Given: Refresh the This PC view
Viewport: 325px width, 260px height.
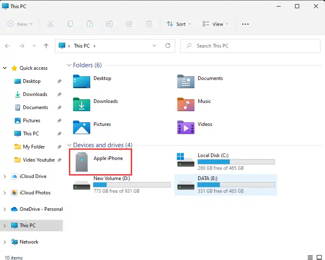Looking at the screenshot, I should (168, 46).
